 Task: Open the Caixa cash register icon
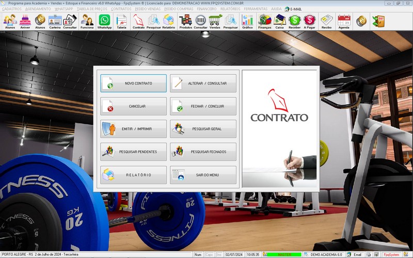click(x=279, y=21)
